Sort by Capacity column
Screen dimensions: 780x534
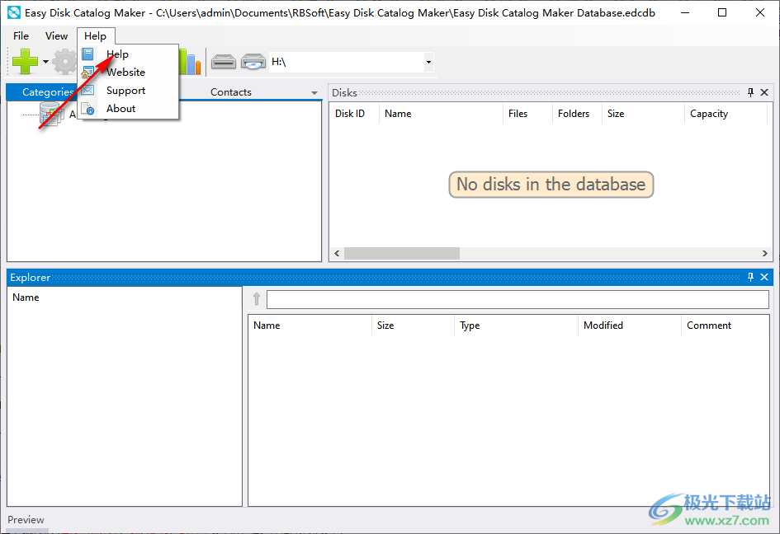[726, 114]
